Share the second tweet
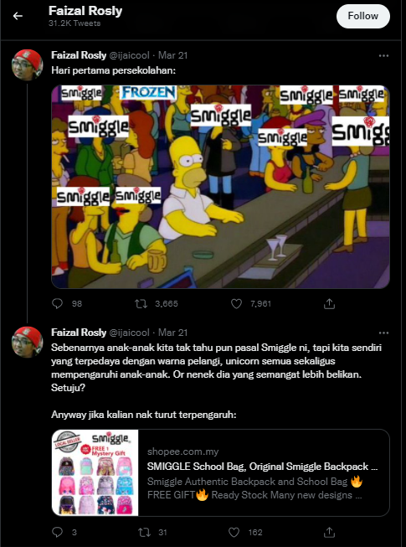This screenshot has width=406, height=547. tap(329, 532)
